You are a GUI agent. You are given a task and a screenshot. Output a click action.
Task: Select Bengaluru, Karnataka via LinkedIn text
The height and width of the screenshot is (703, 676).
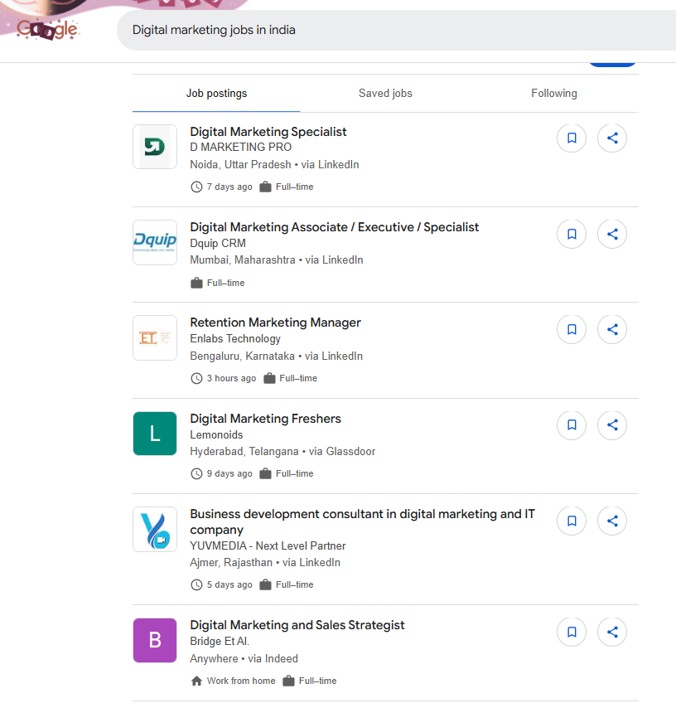pos(277,356)
